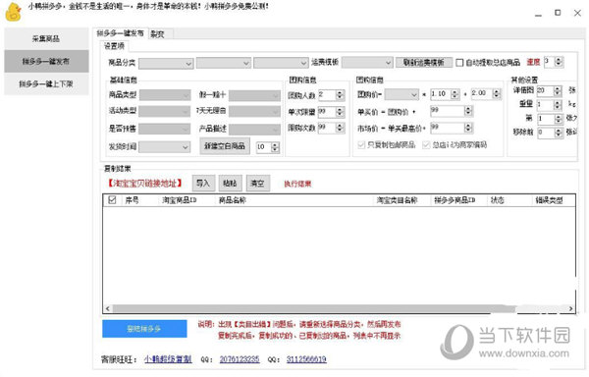Enable the 自动获取总店商品 checkbox
589x377 pixels.
(459, 62)
